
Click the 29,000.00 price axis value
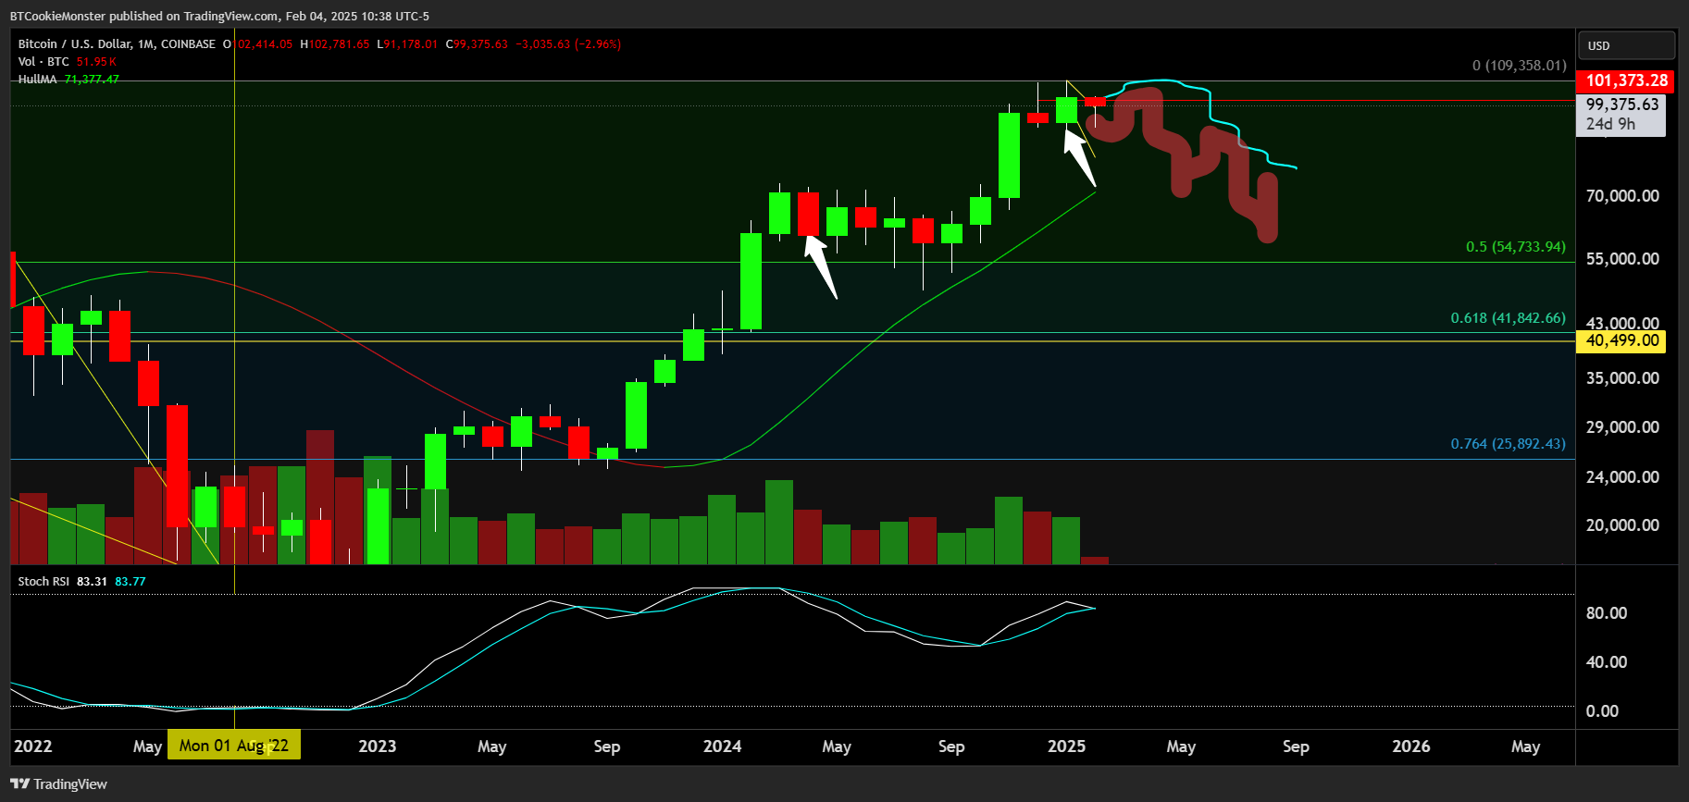click(x=1622, y=426)
